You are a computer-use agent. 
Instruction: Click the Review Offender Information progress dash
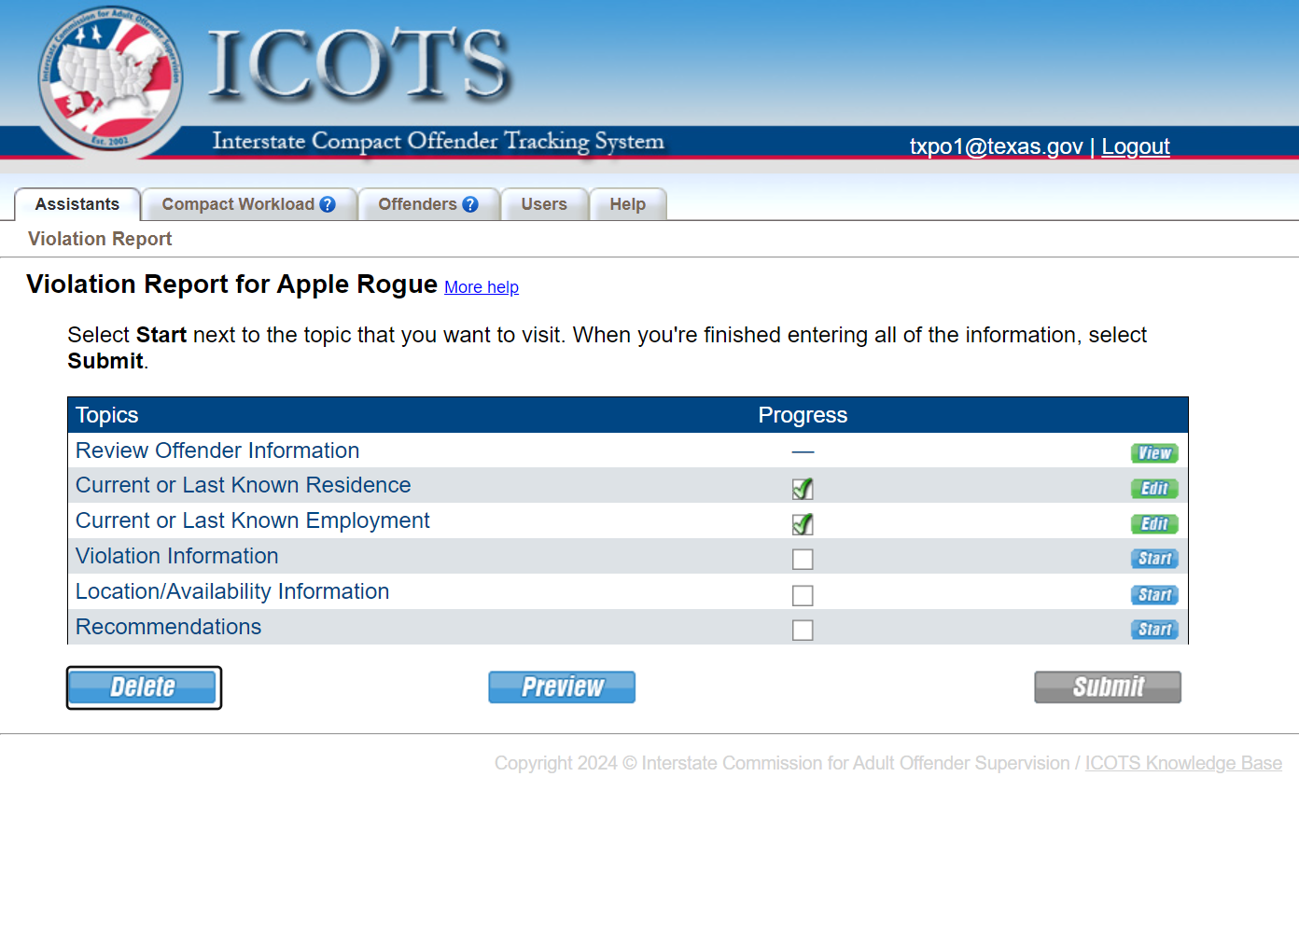(803, 452)
